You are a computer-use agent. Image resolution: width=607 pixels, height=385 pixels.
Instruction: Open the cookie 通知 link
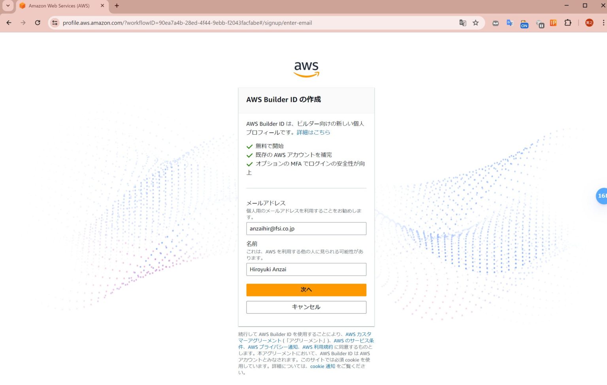pyautogui.click(x=322, y=366)
